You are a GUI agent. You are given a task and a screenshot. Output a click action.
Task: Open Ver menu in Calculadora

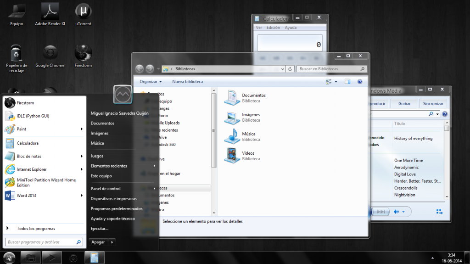pos(259,28)
